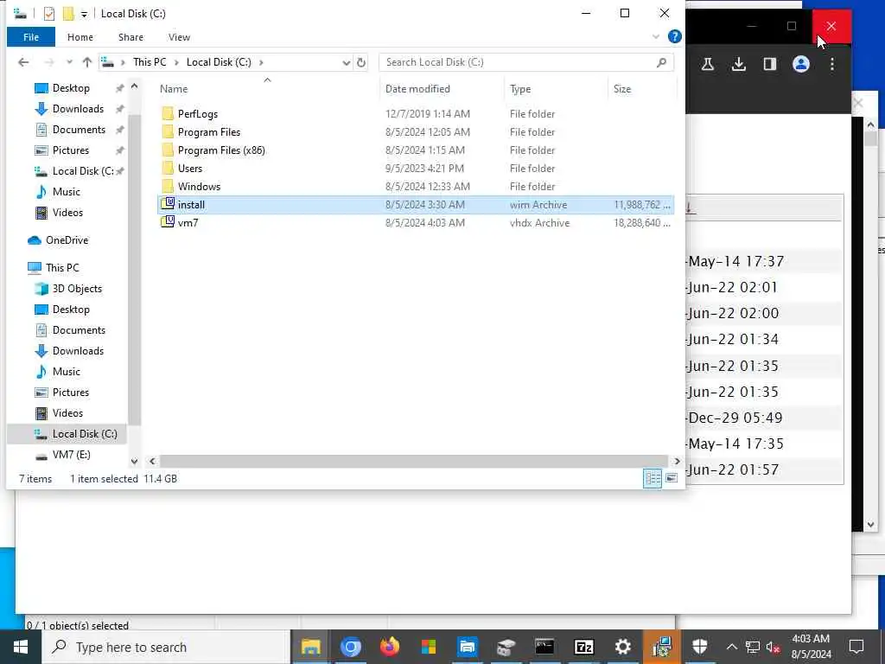The image size is (885, 664).
Task: Open 7-Zip from the taskbar
Action: click(x=583, y=647)
